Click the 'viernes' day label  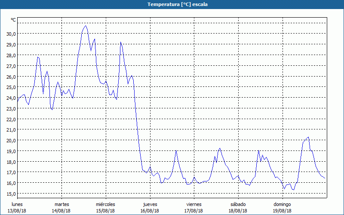194,205
